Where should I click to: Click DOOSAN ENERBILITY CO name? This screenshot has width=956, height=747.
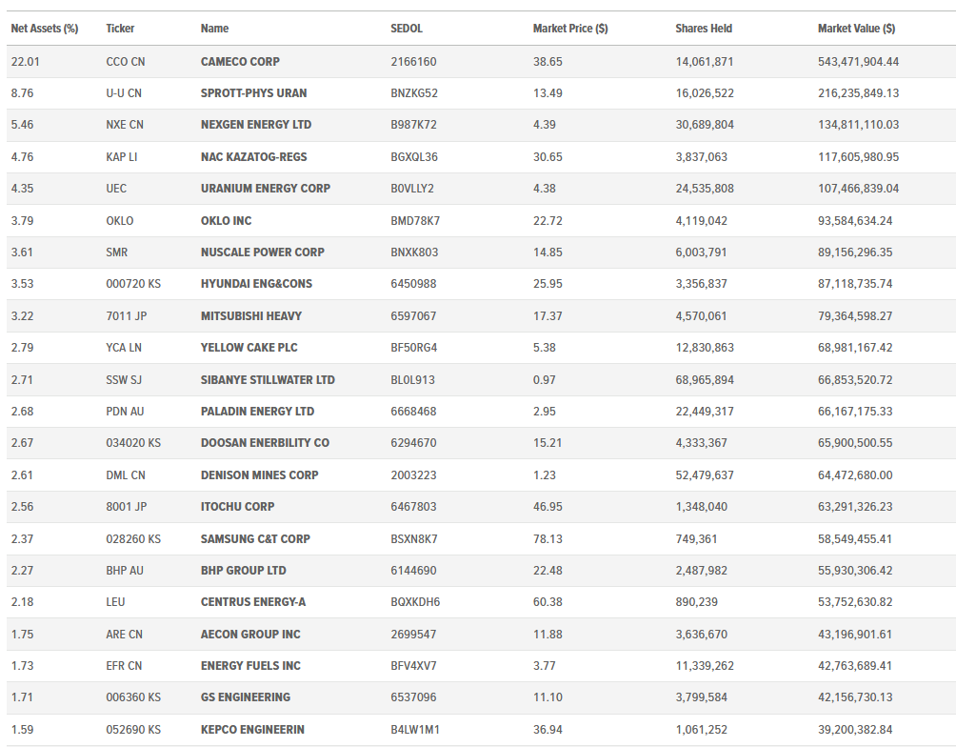tap(265, 442)
